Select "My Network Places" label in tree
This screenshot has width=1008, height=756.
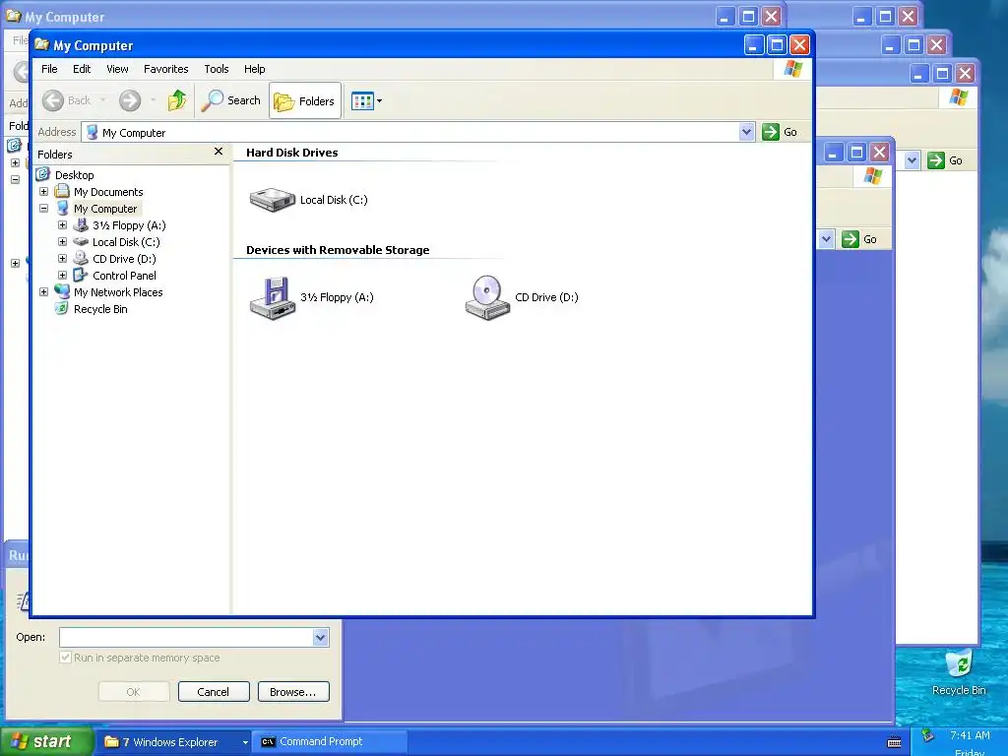(x=118, y=291)
